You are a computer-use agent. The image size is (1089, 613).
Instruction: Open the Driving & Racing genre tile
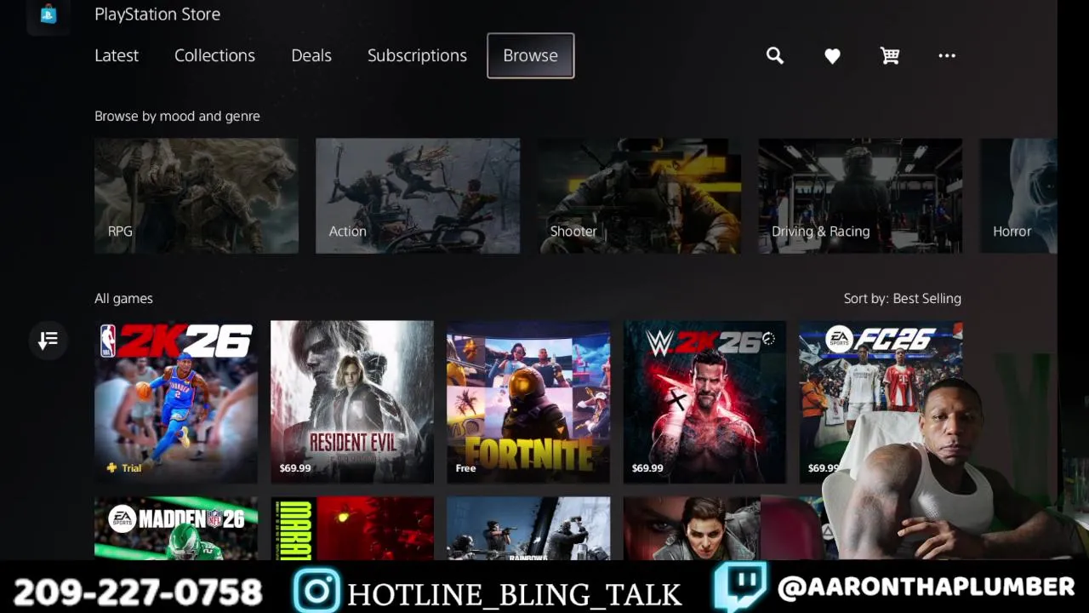[860, 196]
